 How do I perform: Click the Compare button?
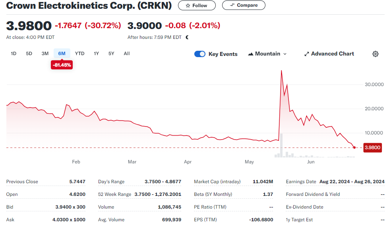point(244,5)
